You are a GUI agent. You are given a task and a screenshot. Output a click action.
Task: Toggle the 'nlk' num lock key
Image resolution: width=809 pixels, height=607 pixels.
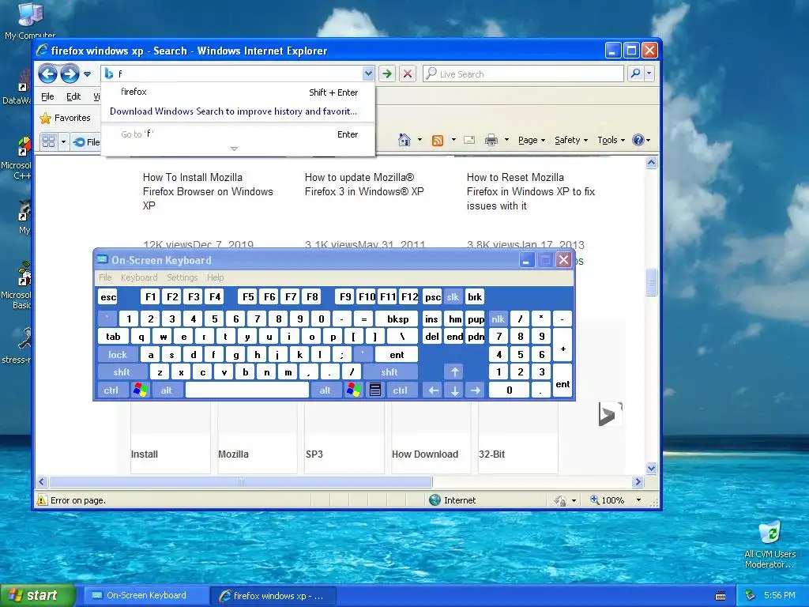coord(498,319)
